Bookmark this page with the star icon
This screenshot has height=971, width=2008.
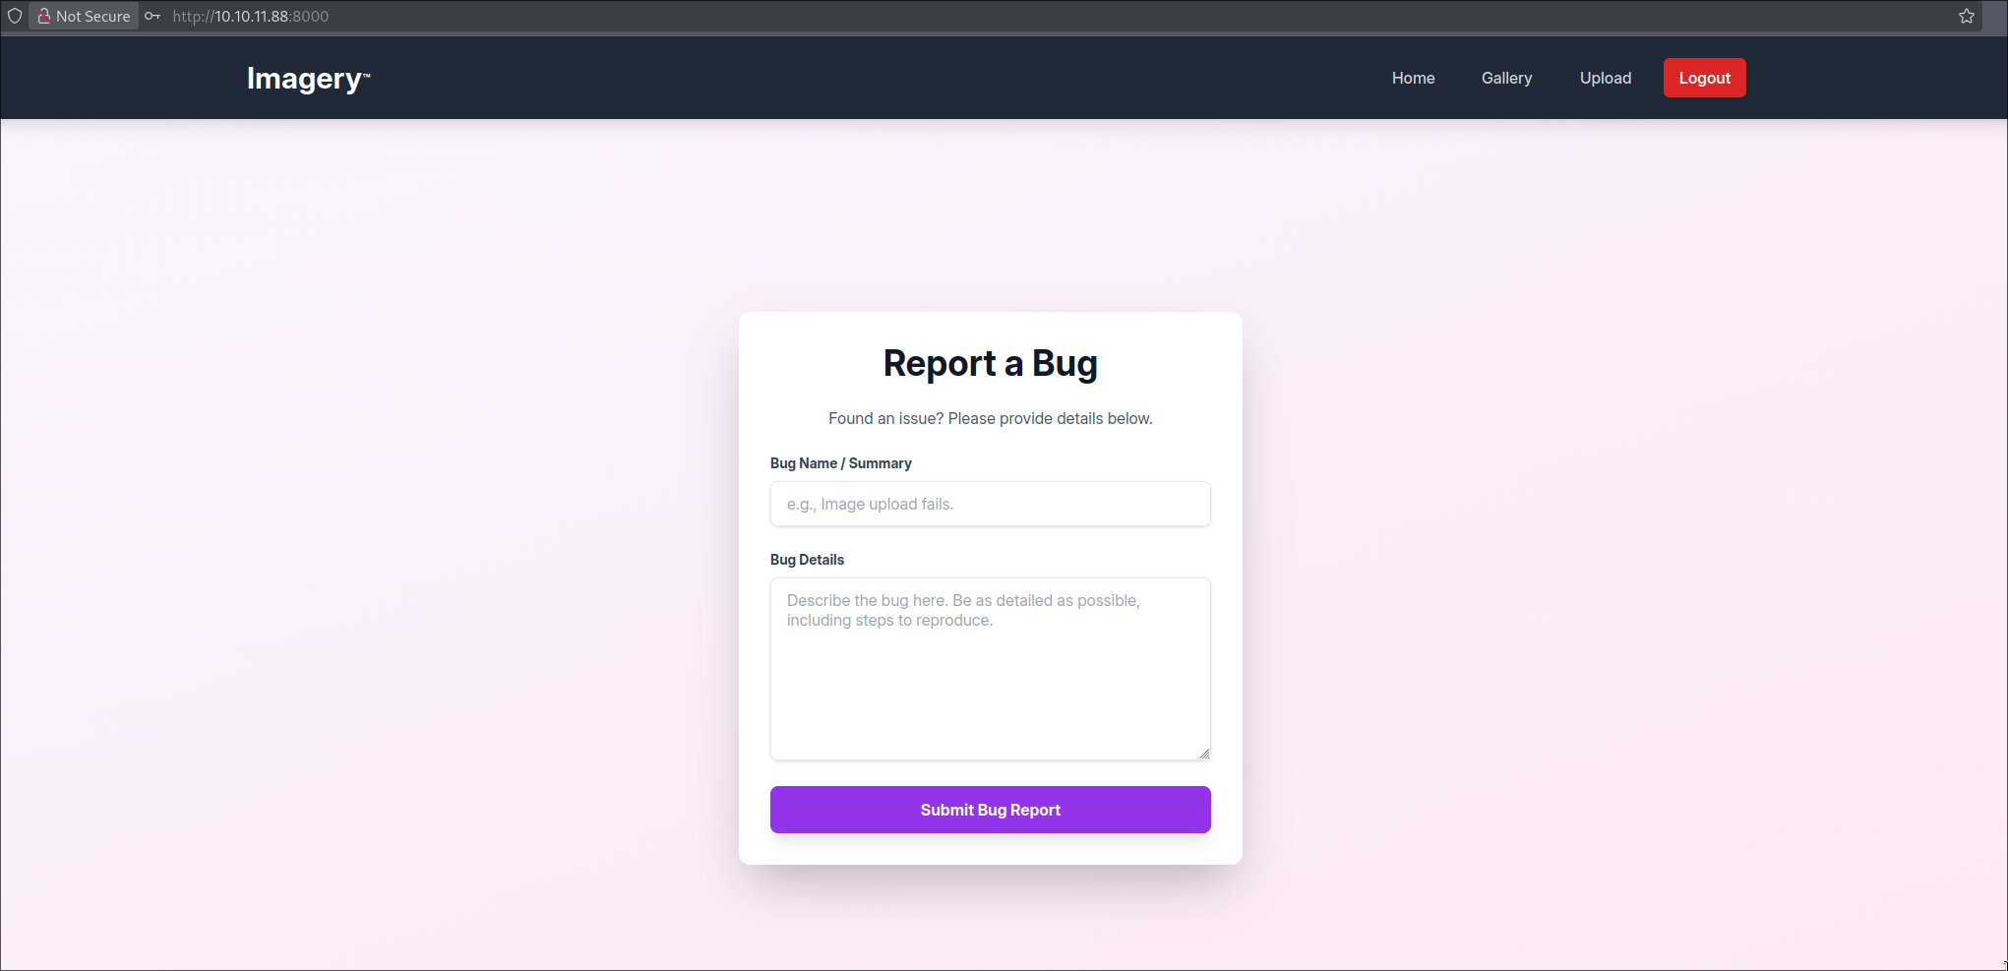point(1967,16)
